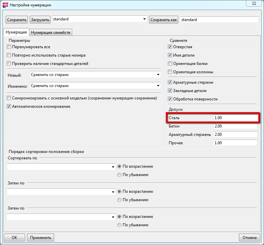
Task: Toggle the Отверстия comparison checkbox
Action: (170, 47)
